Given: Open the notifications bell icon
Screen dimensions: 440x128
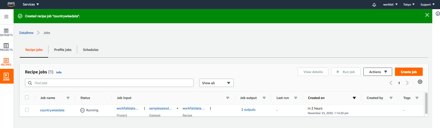Looking at the screenshot, I should click(x=374, y=5).
